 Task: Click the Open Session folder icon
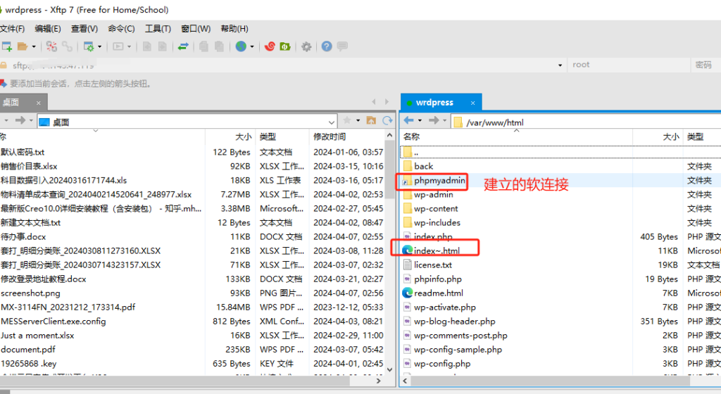pyautogui.click(x=22, y=46)
